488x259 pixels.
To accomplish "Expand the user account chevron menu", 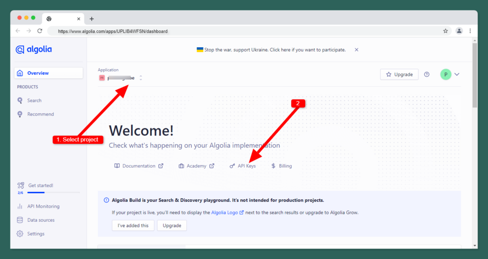I will click(x=457, y=74).
